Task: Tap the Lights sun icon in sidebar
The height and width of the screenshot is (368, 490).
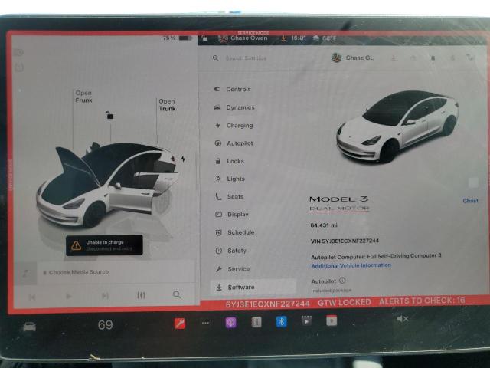Action: coord(218,179)
